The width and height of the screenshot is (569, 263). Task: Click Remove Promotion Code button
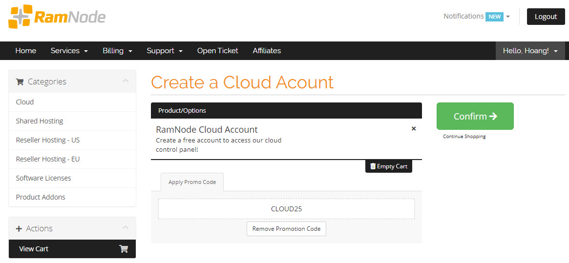click(286, 229)
